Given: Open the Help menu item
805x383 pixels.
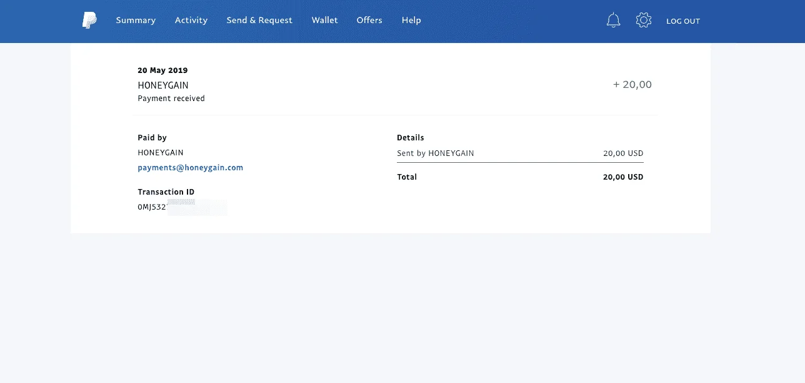Looking at the screenshot, I should [411, 20].
